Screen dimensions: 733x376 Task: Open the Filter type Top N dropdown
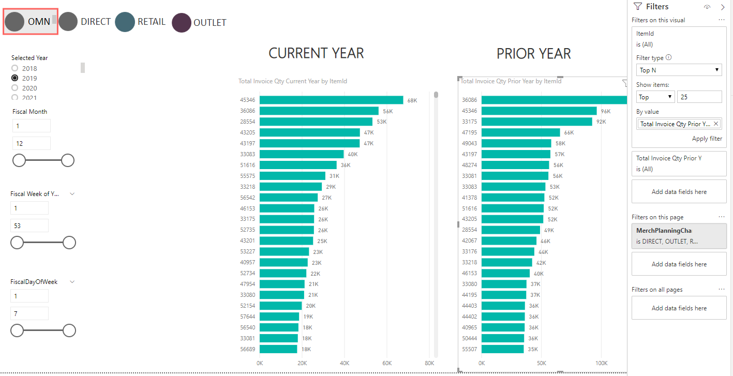tap(679, 70)
